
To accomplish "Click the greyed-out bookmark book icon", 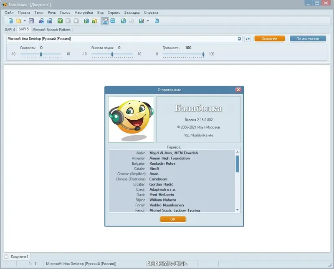I will pyautogui.click(x=131, y=21).
